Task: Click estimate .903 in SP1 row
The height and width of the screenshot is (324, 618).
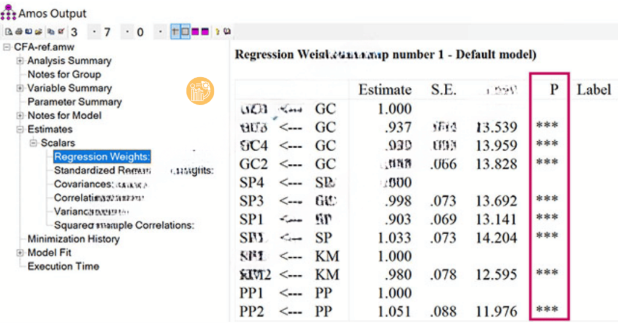Action: click(398, 220)
